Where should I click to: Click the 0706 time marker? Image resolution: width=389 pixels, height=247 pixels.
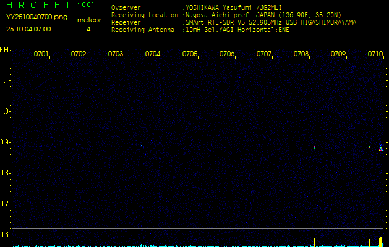tap(227, 54)
